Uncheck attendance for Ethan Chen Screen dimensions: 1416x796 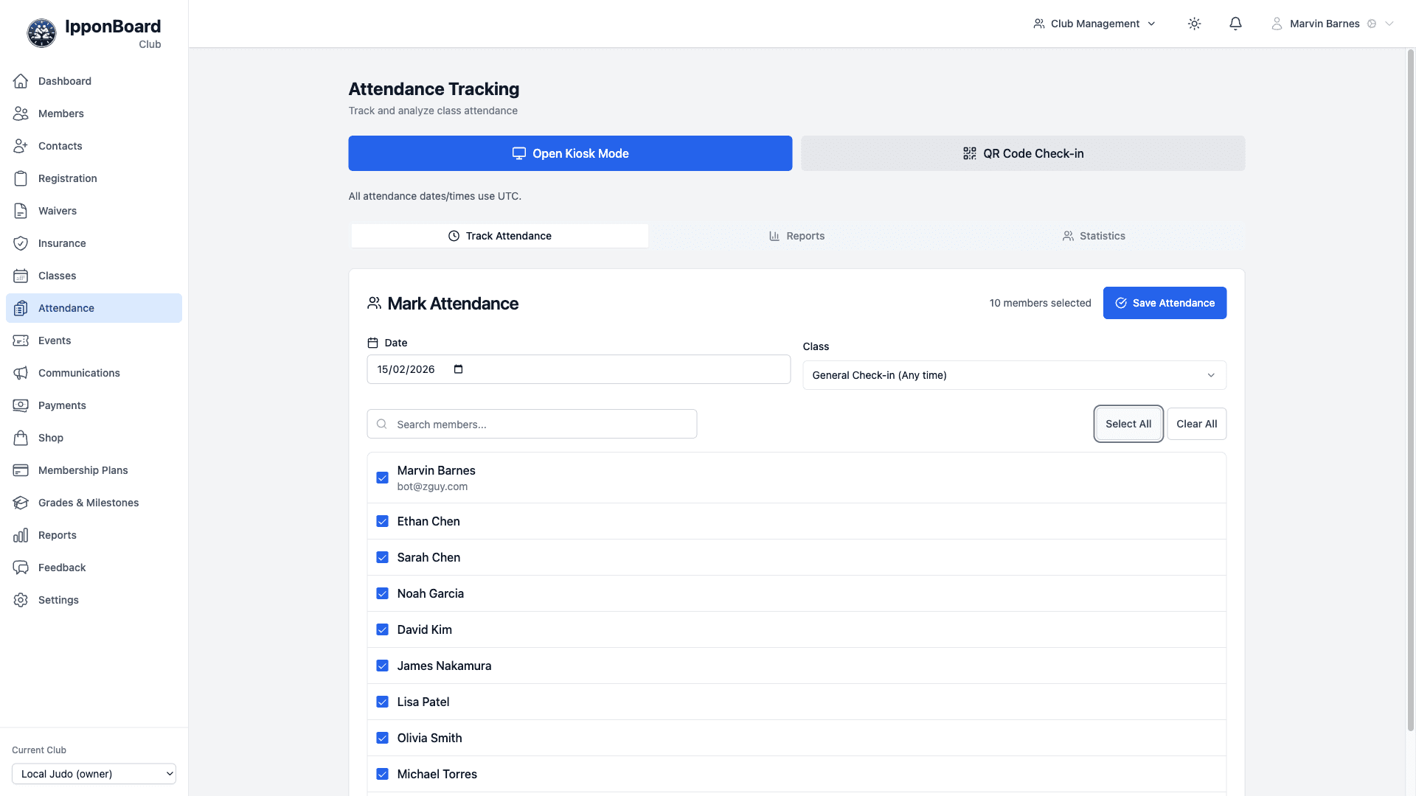(x=383, y=521)
